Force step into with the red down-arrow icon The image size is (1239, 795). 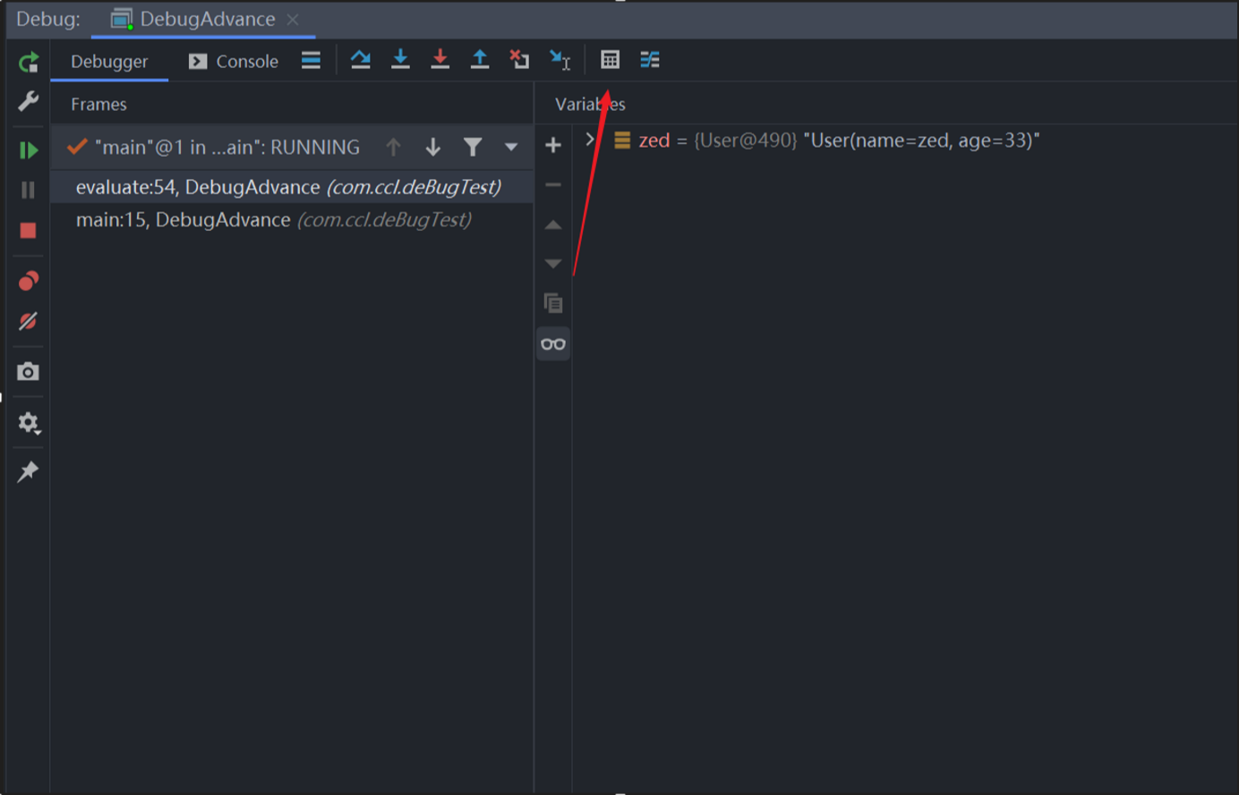[440, 60]
